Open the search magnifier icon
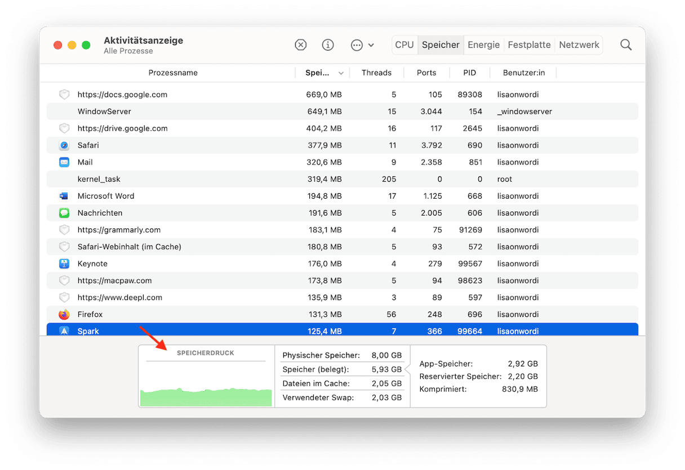The height and width of the screenshot is (470, 685). tap(626, 45)
